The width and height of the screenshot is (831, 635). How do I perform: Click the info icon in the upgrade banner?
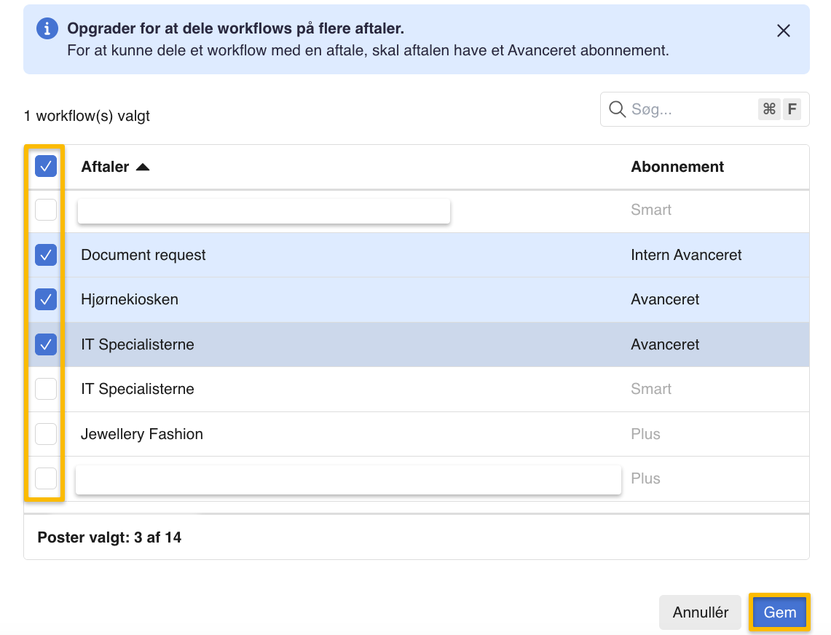pos(47,28)
